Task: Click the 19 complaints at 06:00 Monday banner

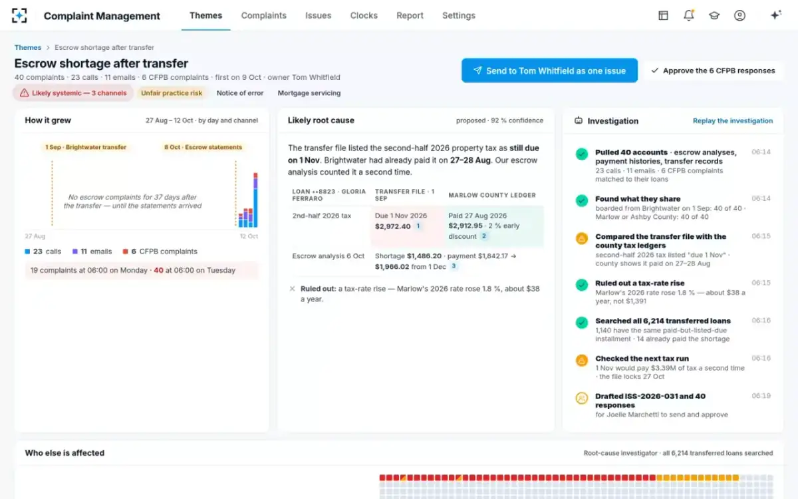Action: coord(142,270)
